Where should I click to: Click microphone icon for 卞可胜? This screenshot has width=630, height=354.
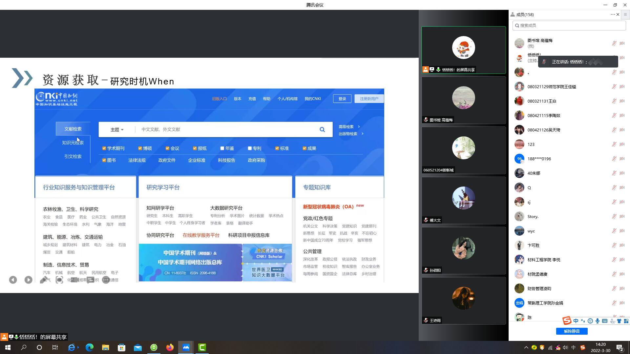pos(614,245)
